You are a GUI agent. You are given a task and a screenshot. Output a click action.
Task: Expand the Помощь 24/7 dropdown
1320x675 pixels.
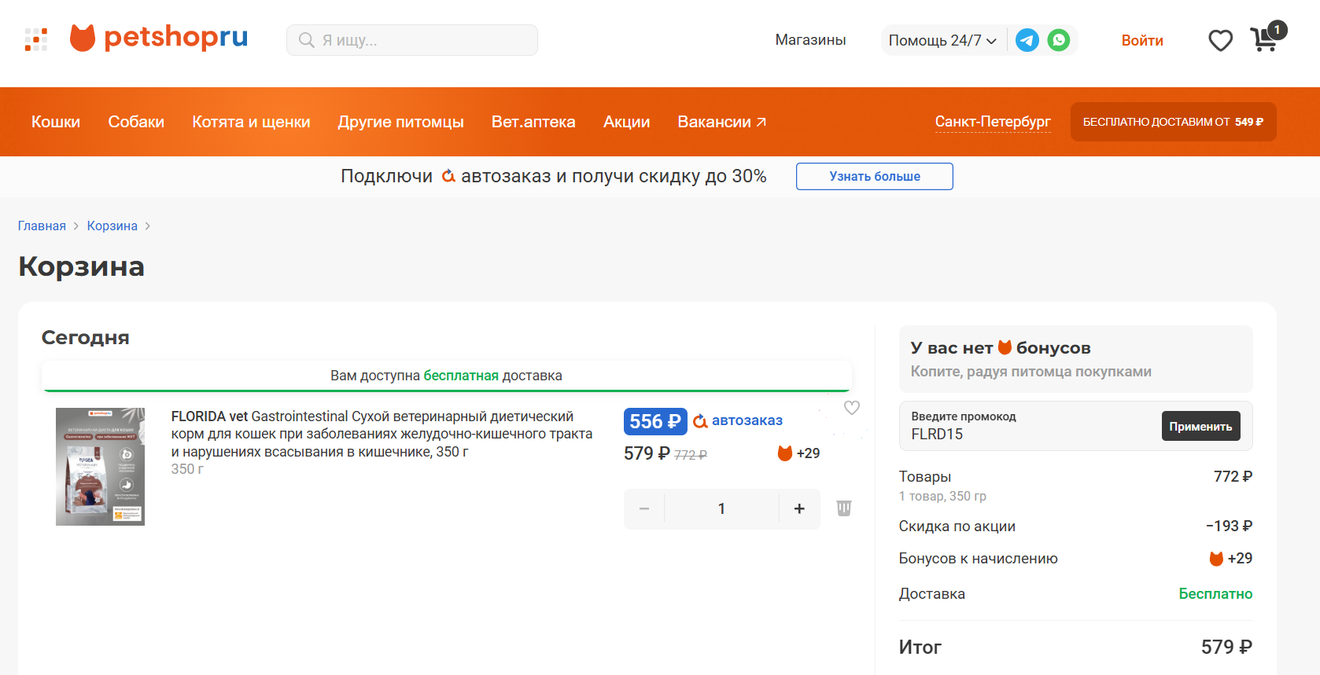pyautogui.click(x=942, y=40)
